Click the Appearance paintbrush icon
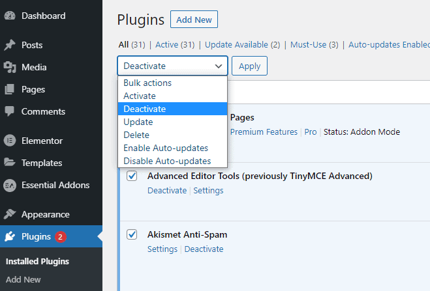 [x=10, y=214]
